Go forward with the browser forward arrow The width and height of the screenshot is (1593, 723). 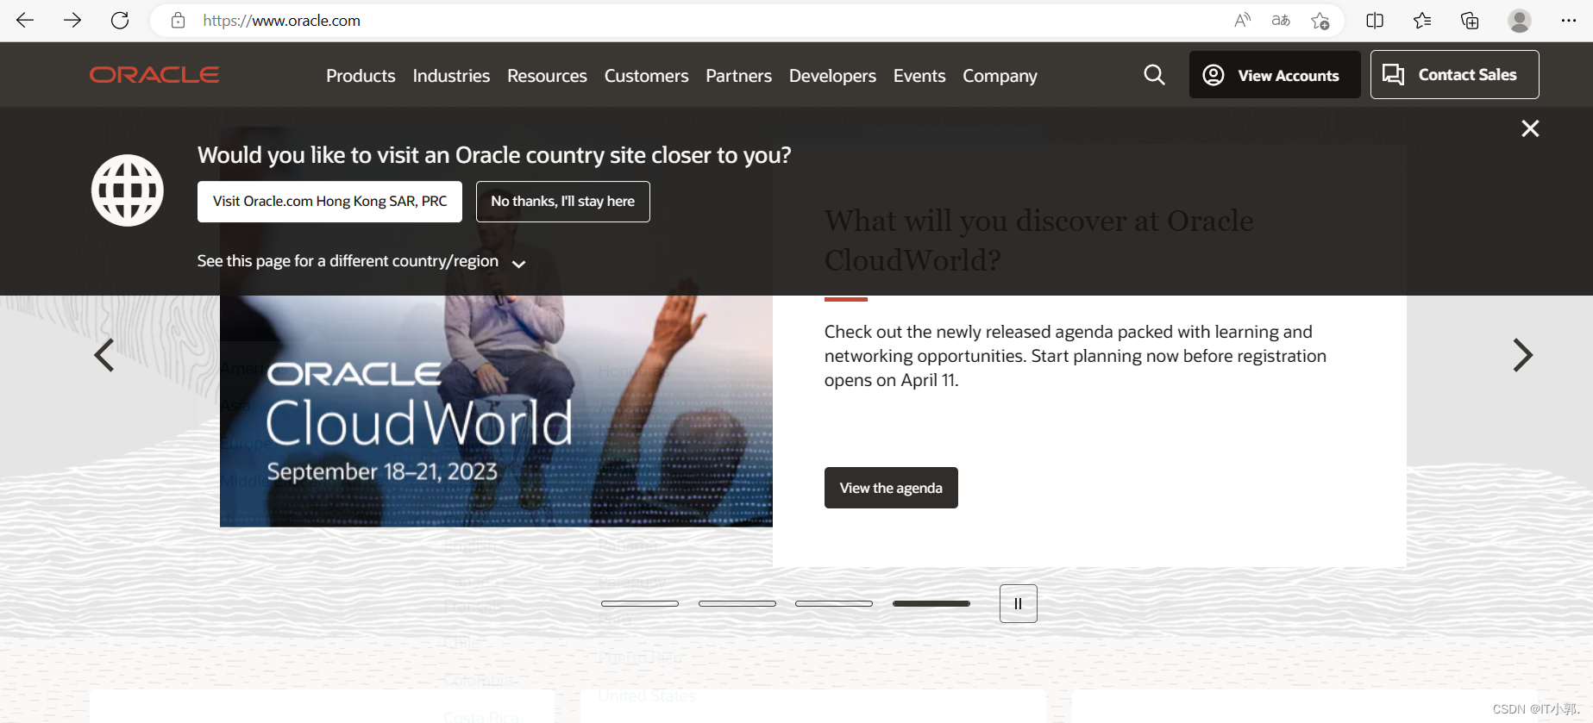(72, 20)
